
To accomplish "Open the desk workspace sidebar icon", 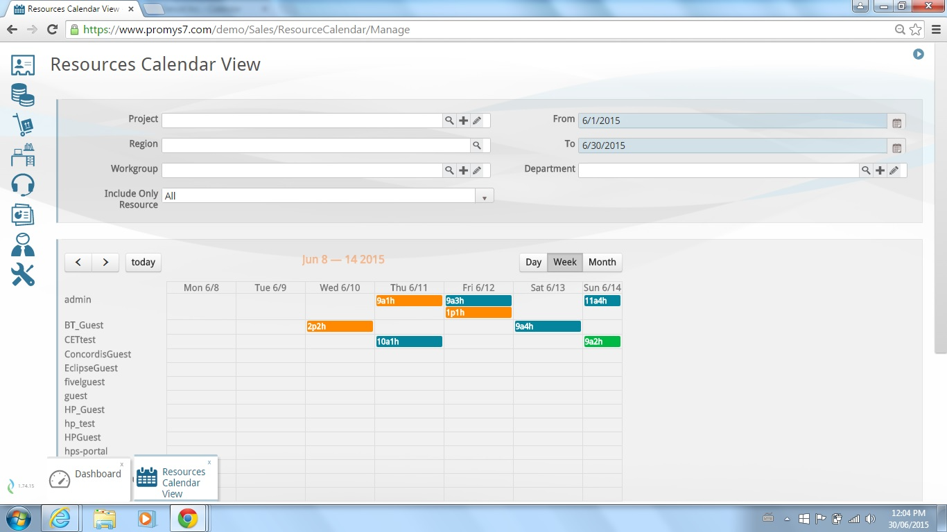I will [23, 154].
